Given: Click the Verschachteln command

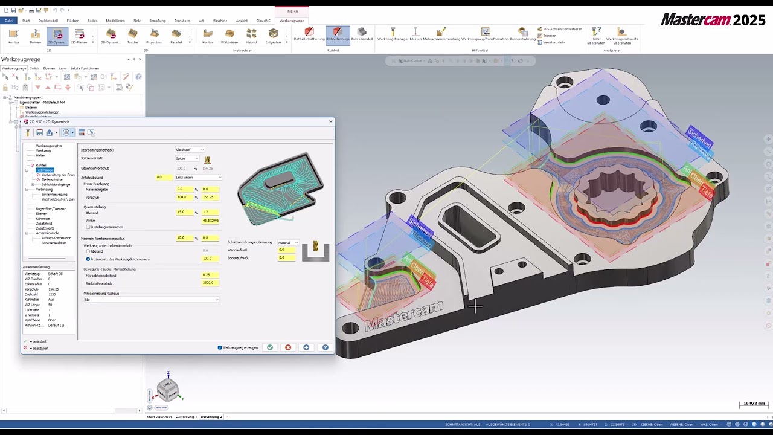Looking at the screenshot, I should click(x=551, y=42).
